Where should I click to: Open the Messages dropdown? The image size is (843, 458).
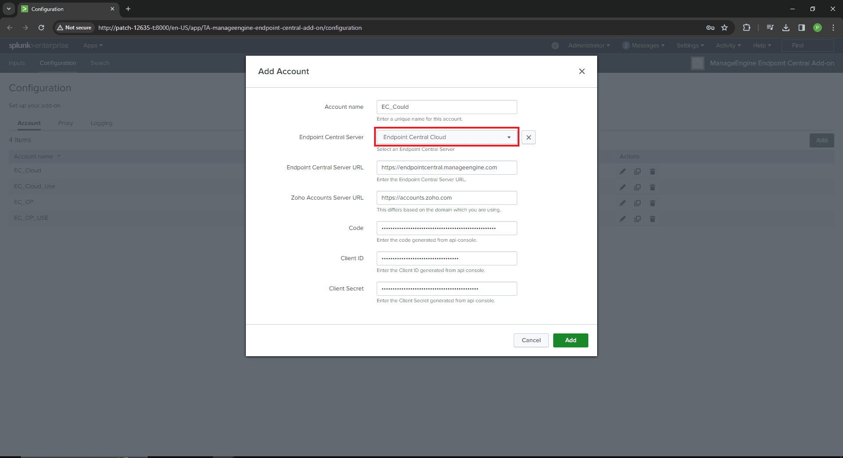pyautogui.click(x=644, y=46)
